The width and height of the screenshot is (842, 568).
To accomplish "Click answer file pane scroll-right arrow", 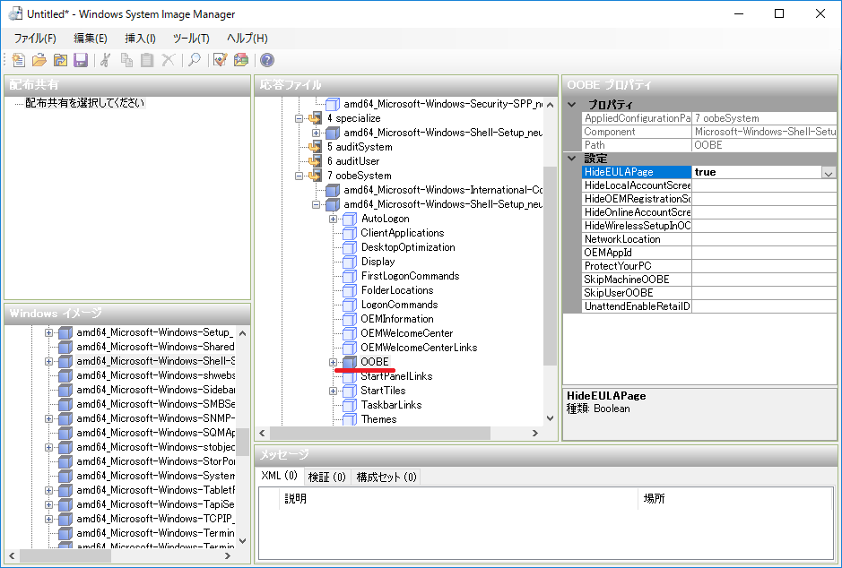I will (534, 433).
